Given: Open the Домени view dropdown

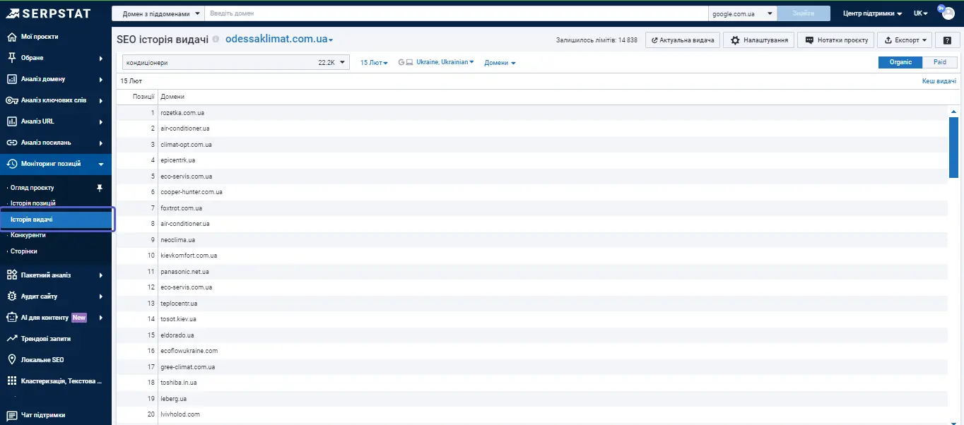Looking at the screenshot, I should pyautogui.click(x=500, y=63).
